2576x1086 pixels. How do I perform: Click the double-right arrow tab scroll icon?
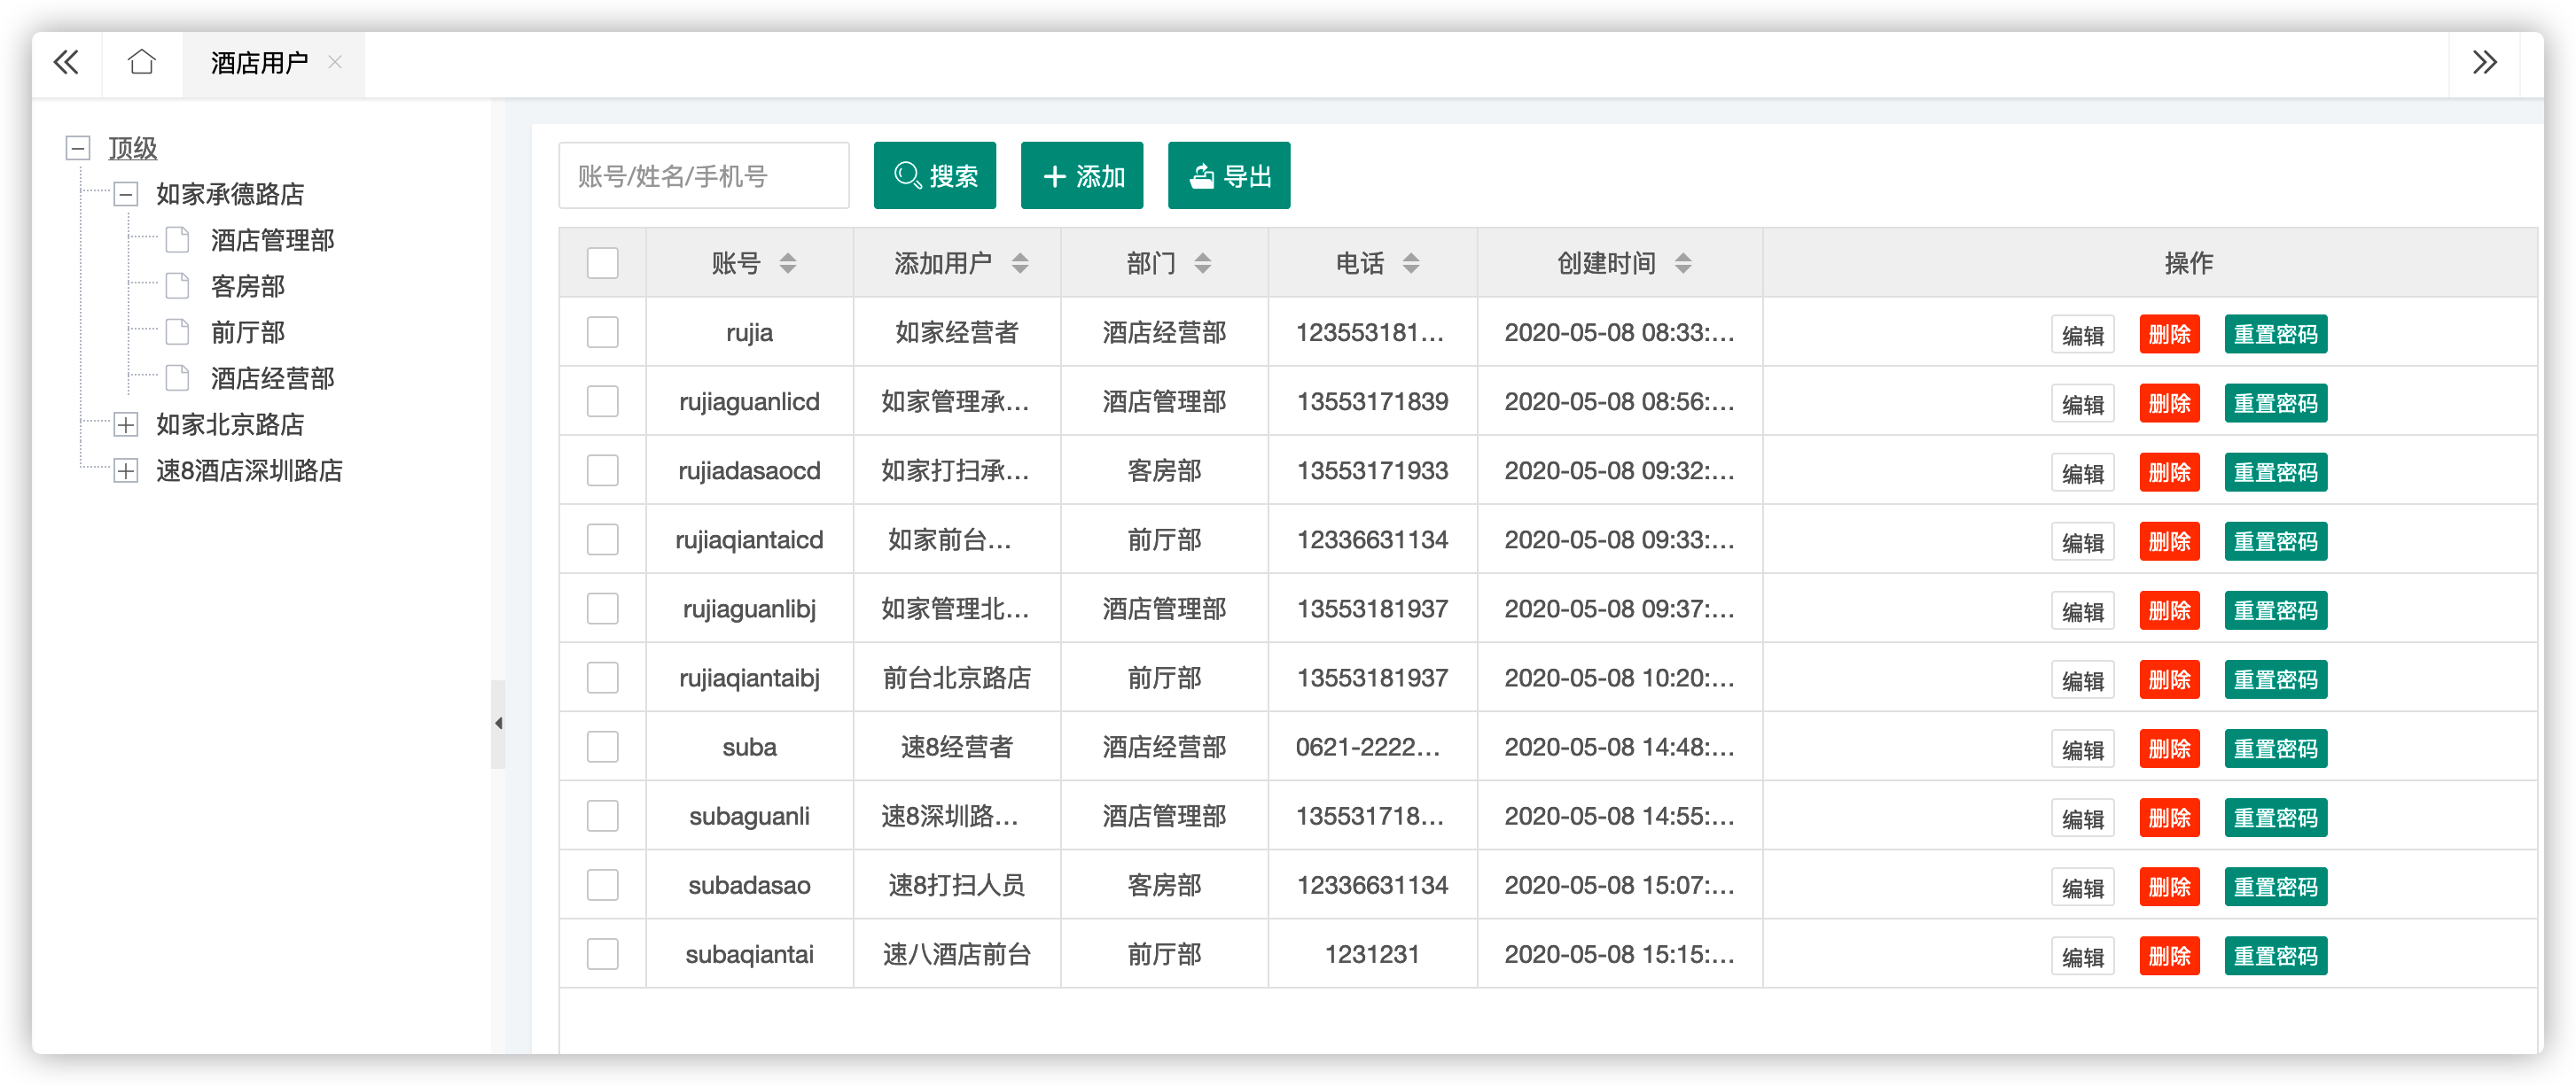2485,63
